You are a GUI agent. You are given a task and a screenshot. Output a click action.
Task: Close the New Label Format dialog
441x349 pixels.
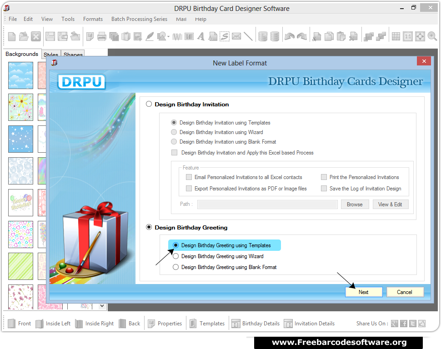tap(424, 61)
